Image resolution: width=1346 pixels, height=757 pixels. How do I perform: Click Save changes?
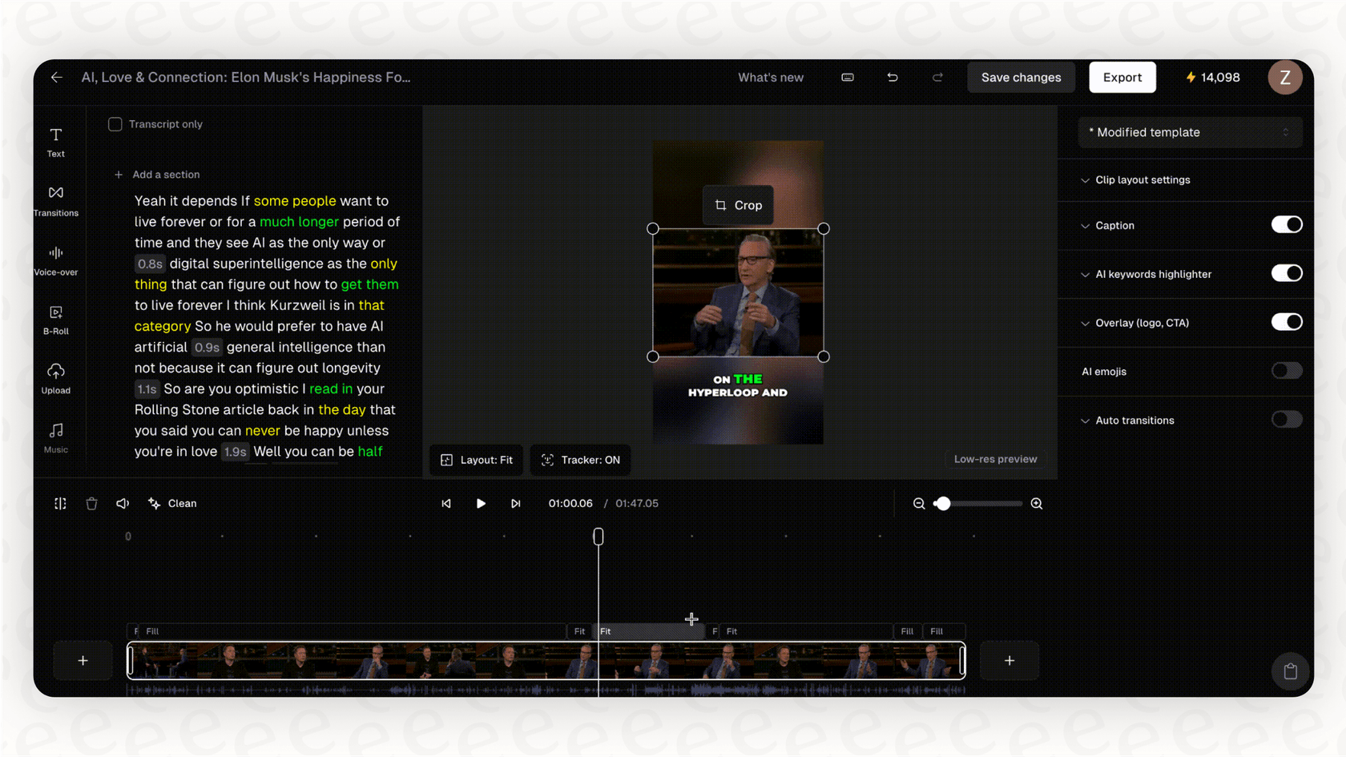[x=1021, y=77]
